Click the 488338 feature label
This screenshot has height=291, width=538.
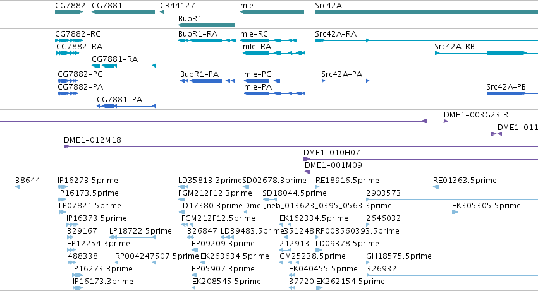(83, 256)
